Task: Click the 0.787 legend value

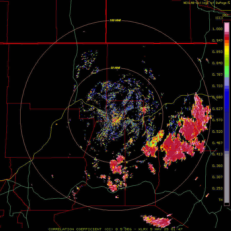Action: (217, 74)
